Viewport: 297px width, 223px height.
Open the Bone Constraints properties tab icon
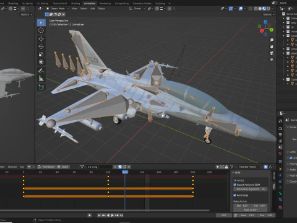coord(280,199)
